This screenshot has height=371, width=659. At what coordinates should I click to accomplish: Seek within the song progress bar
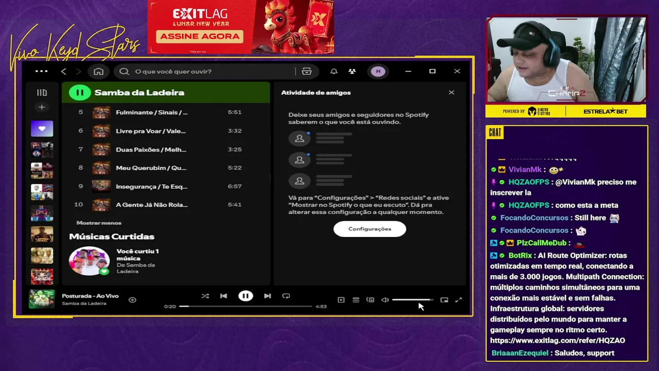tap(246, 306)
